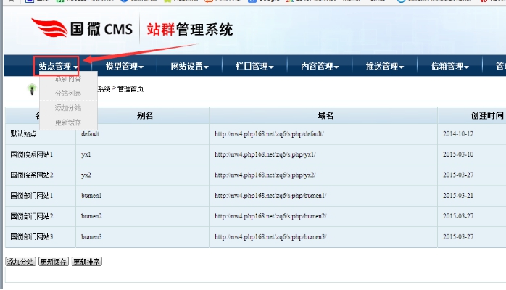Screen dimensions: 506x290
Task: Select 更新缓存 in the dropdown menu
Action: 68,123
